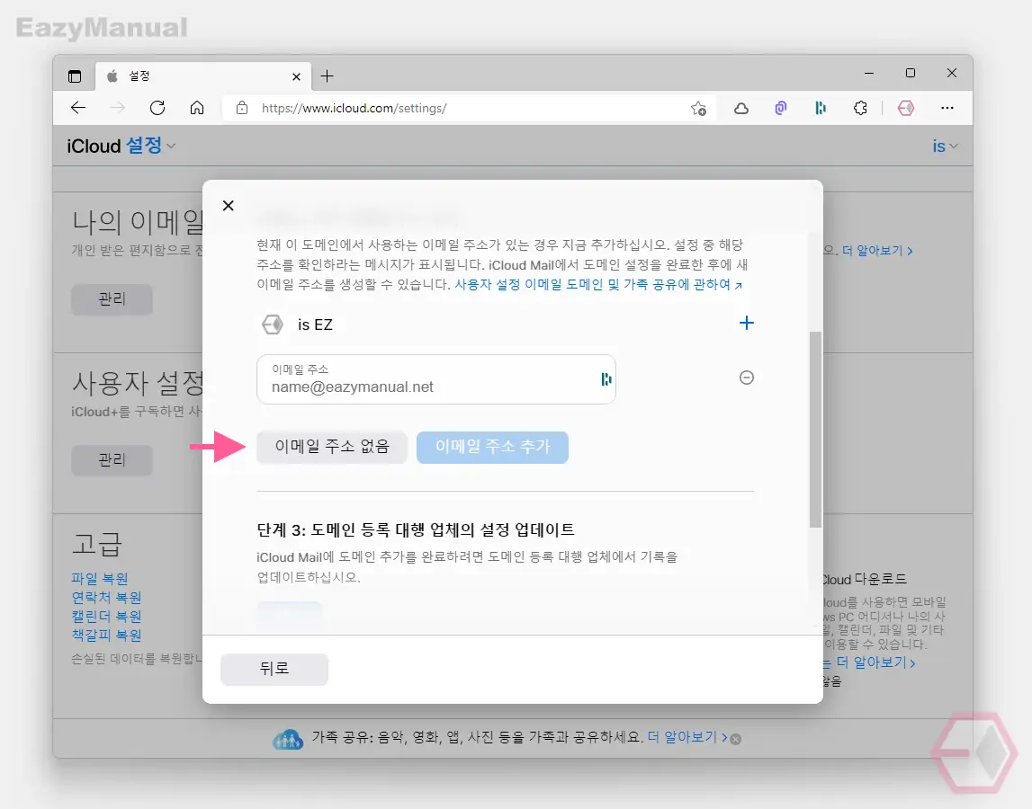Image resolution: width=1032 pixels, height=809 pixels.
Task: Open 파일 복원 link
Action: coord(100,579)
